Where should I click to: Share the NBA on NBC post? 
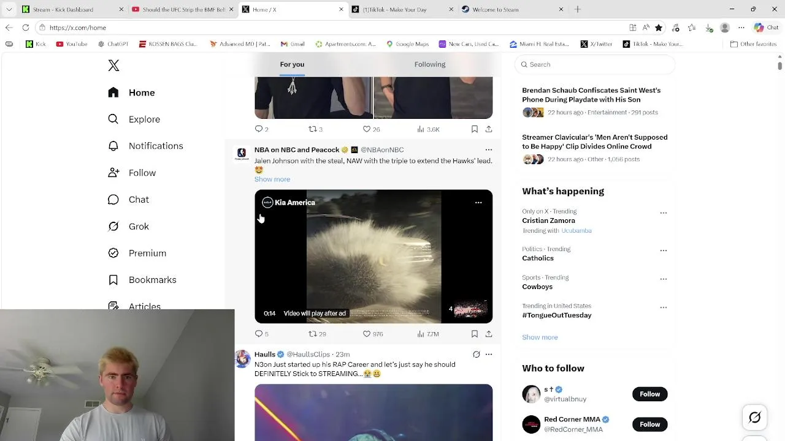coord(489,334)
